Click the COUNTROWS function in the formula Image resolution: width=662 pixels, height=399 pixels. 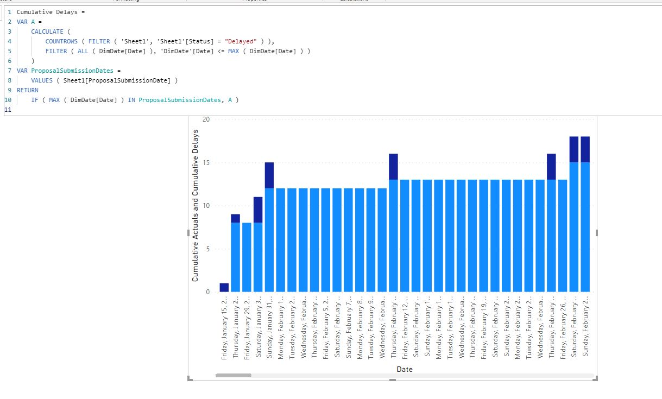(61, 41)
